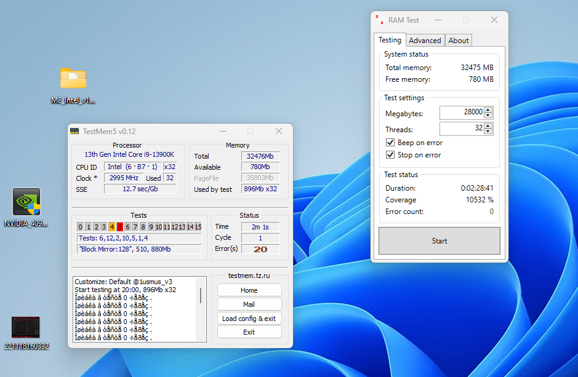Click the PageFile value "35803Mb"
This screenshot has height=377, width=578.
coord(260,178)
